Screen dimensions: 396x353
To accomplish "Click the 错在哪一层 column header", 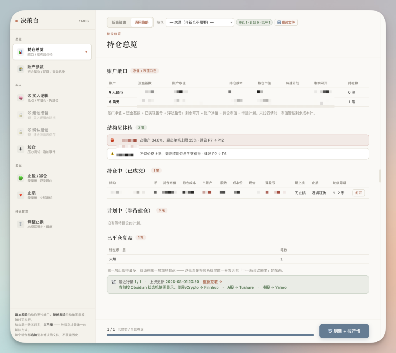I will [x=117, y=250].
